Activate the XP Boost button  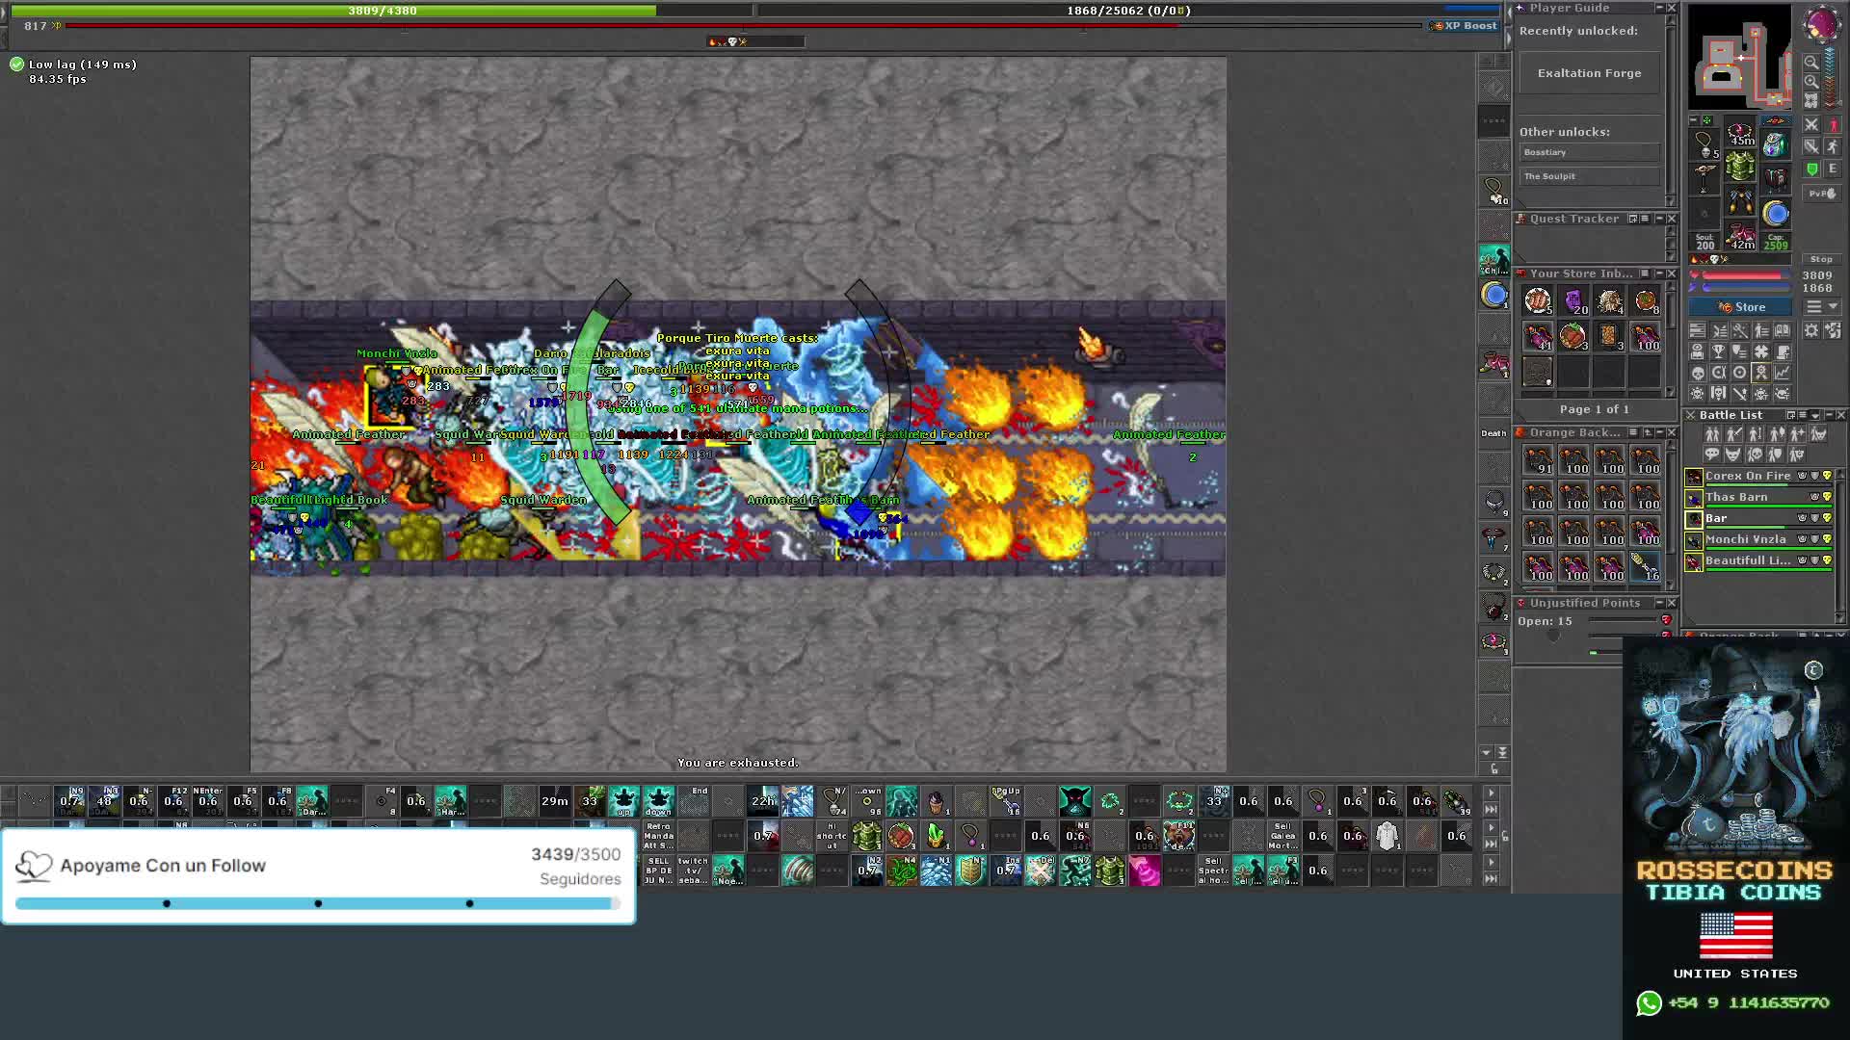1465,26
